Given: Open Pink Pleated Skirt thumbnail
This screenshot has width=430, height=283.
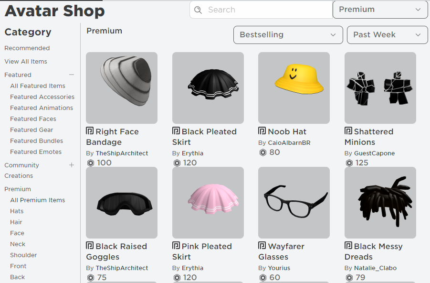Looking at the screenshot, I should [208, 203].
